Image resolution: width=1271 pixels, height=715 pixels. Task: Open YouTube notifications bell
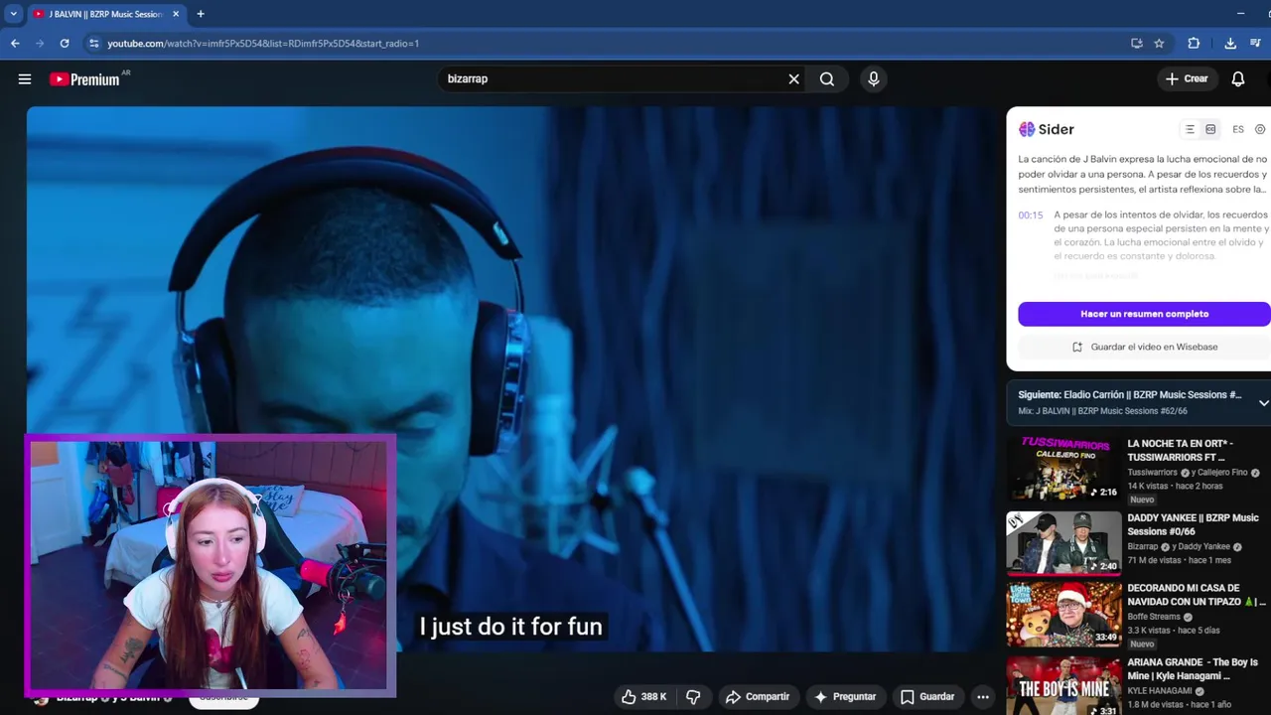tap(1238, 79)
